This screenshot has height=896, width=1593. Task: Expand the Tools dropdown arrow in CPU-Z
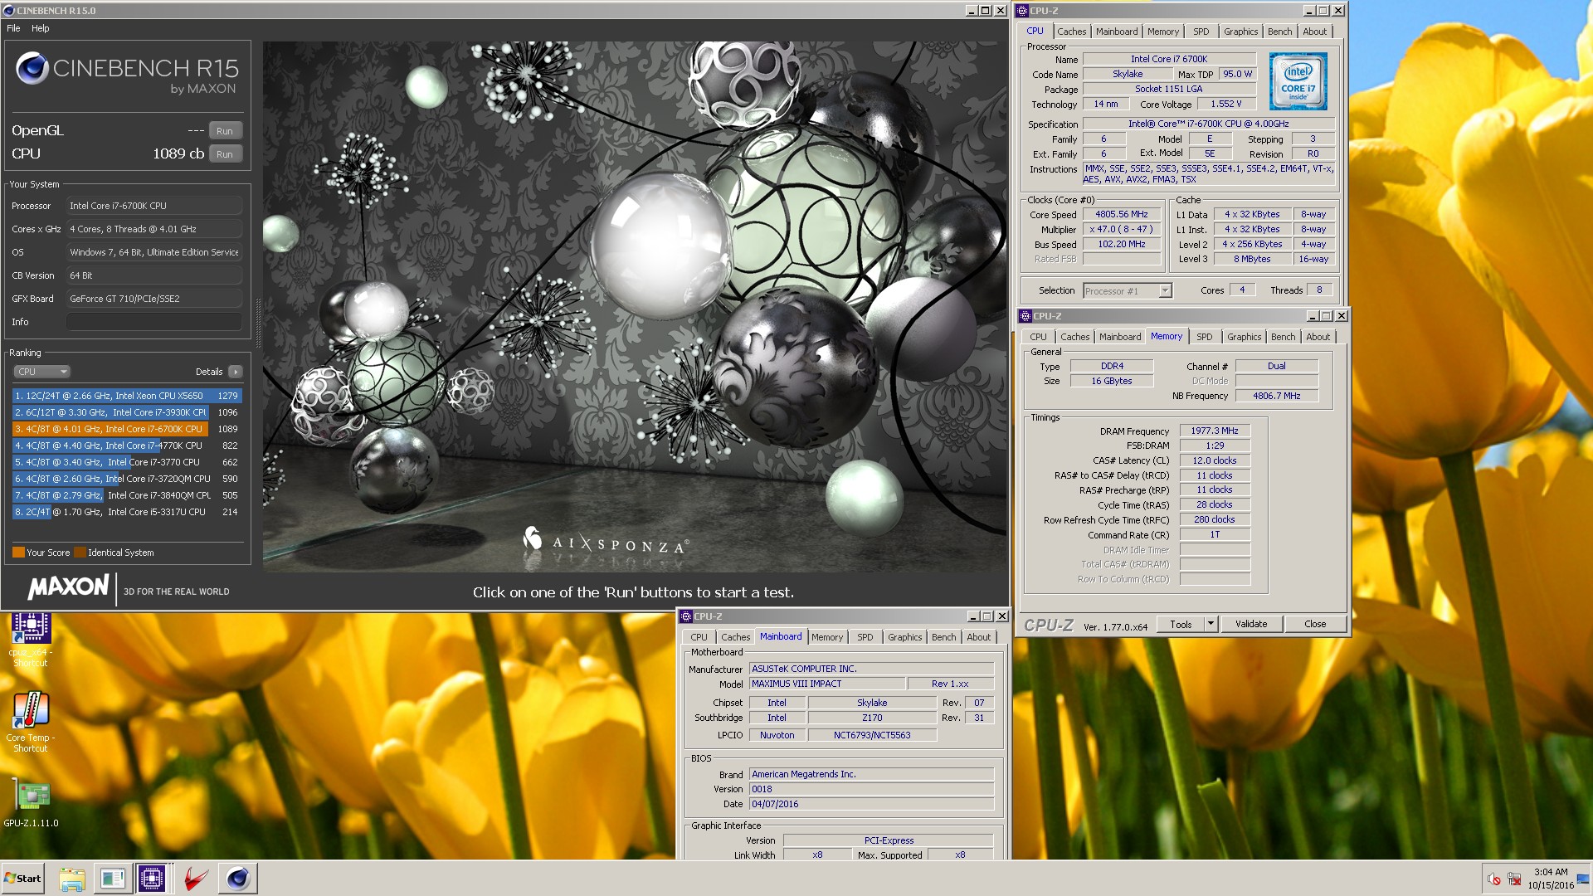[1211, 624]
